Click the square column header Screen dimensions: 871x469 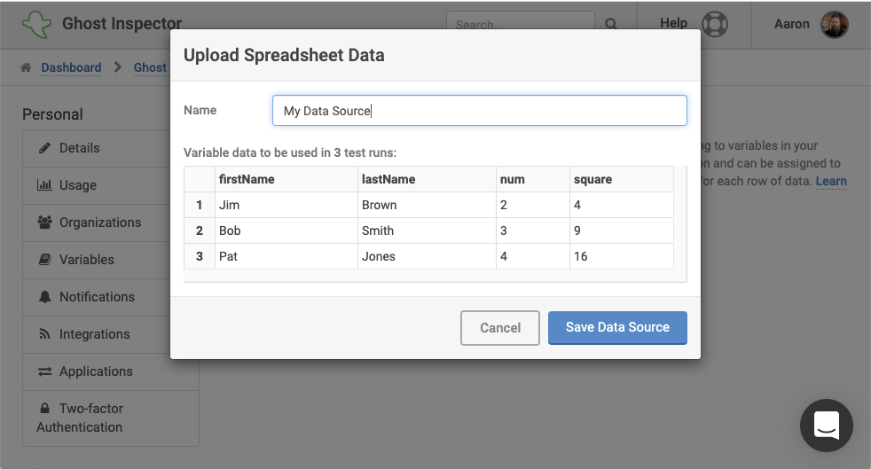point(622,179)
